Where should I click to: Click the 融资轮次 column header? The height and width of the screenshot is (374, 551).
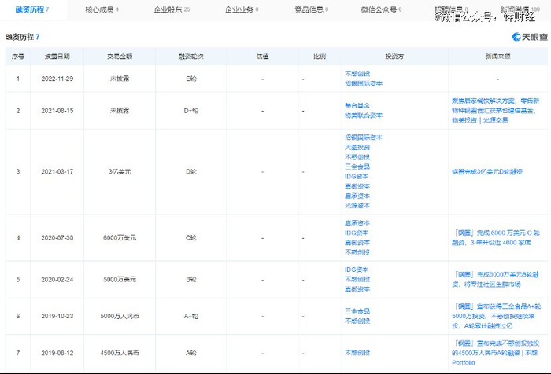point(191,57)
